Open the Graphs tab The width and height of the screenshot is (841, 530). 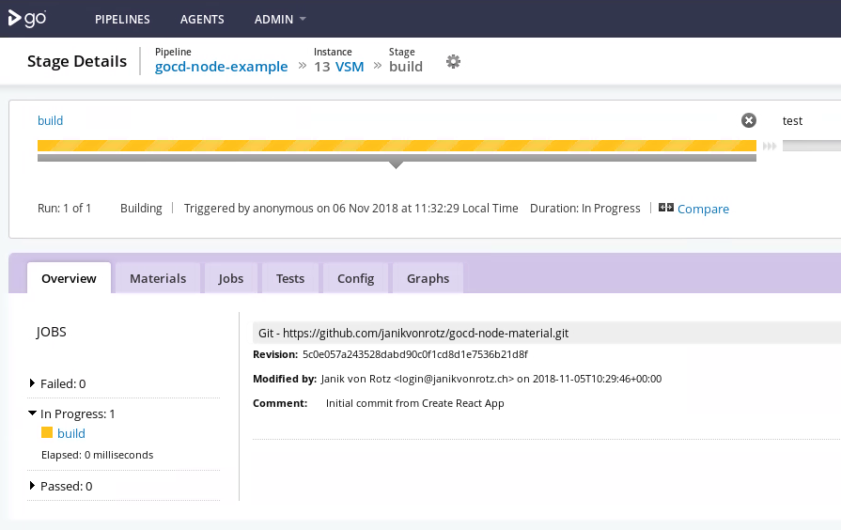click(x=428, y=278)
